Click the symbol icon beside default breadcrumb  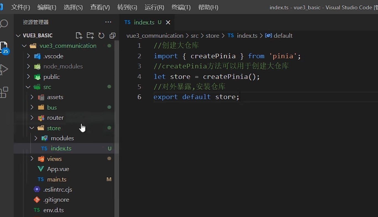(x=268, y=35)
